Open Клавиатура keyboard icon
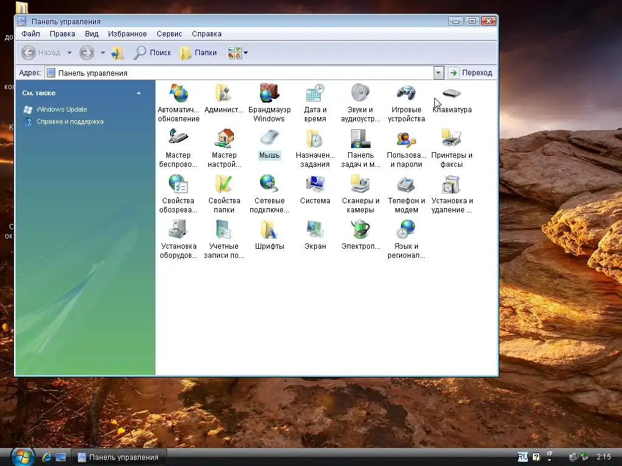622x466 pixels. 452,98
